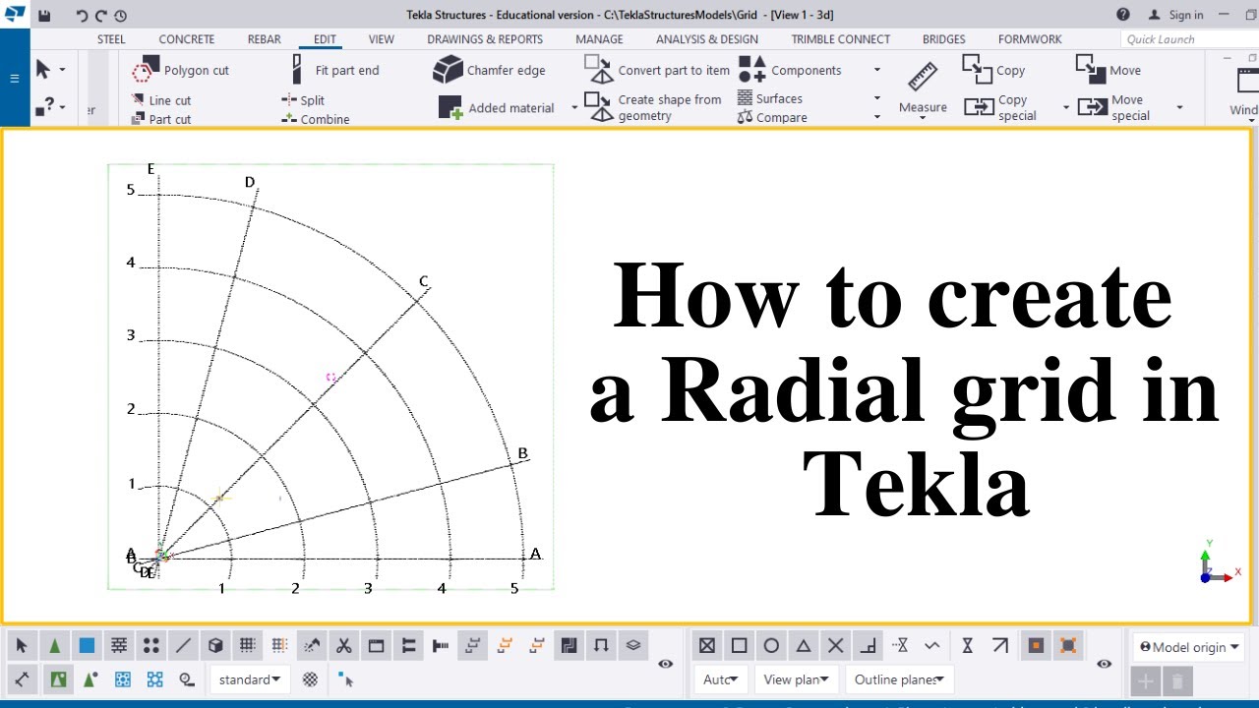This screenshot has width=1259, height=708.
Task: Go to the VIEW ribbon tab
Action: click(x=382, y=39)
